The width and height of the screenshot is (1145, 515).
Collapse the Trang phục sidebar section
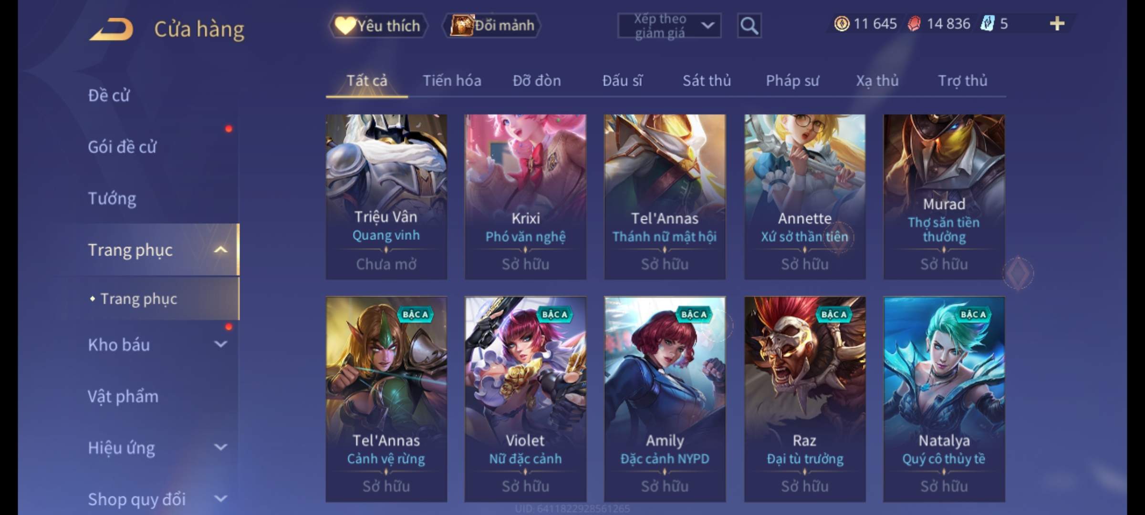tap(220, 250)
